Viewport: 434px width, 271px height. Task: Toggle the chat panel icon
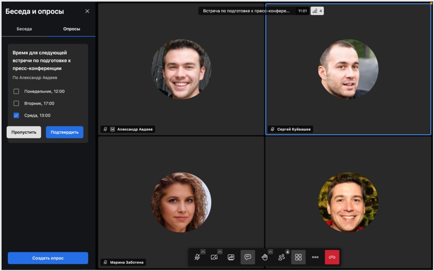point(247,257)
